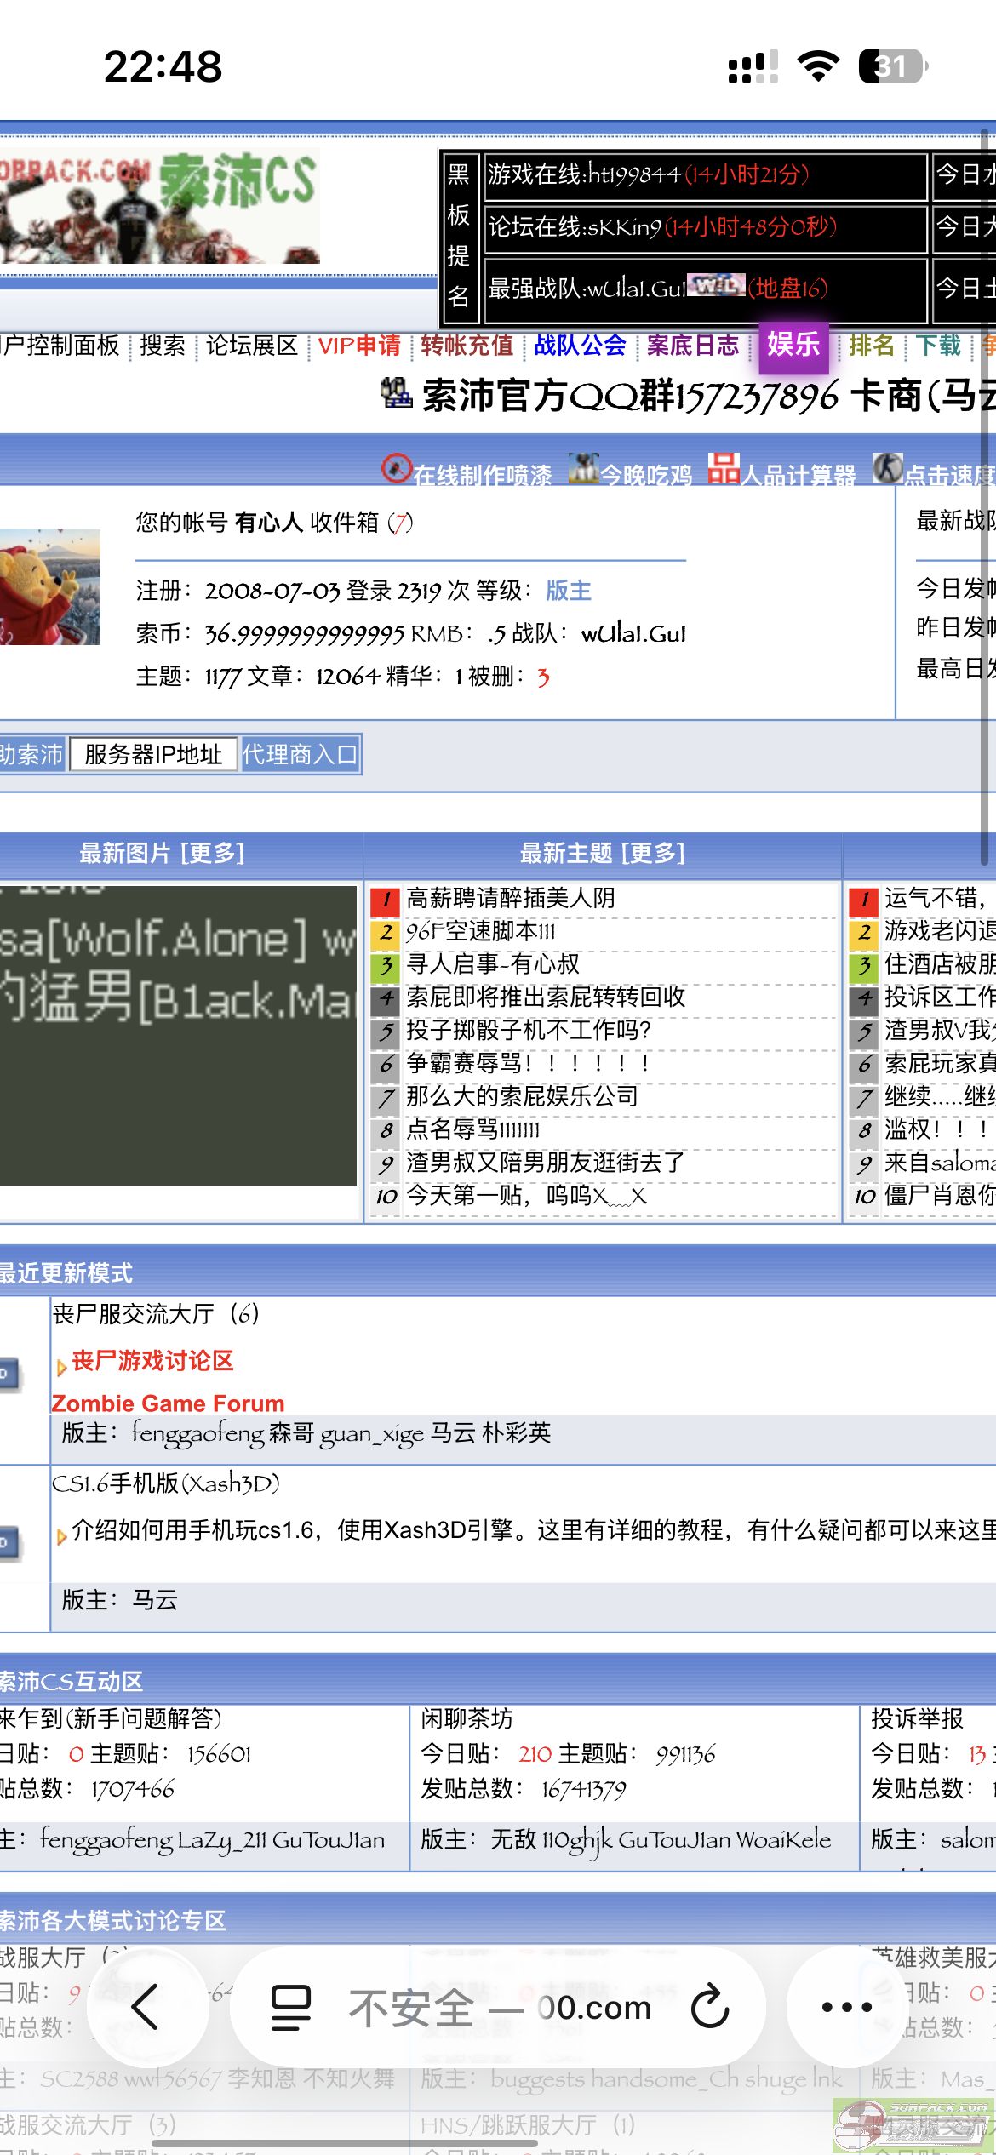Open topic 寻人启事-有心叔

pyautogui.click(x=493, y=964)
